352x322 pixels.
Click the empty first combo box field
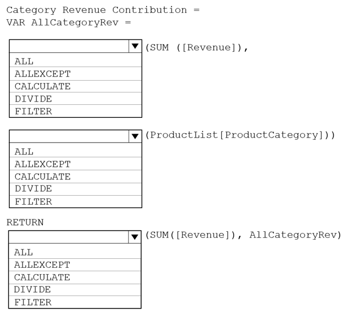point(69,46)
